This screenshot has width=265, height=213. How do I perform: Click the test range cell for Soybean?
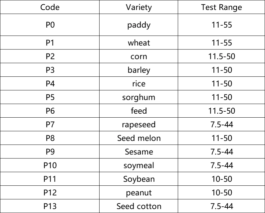[x=221, y=179]
